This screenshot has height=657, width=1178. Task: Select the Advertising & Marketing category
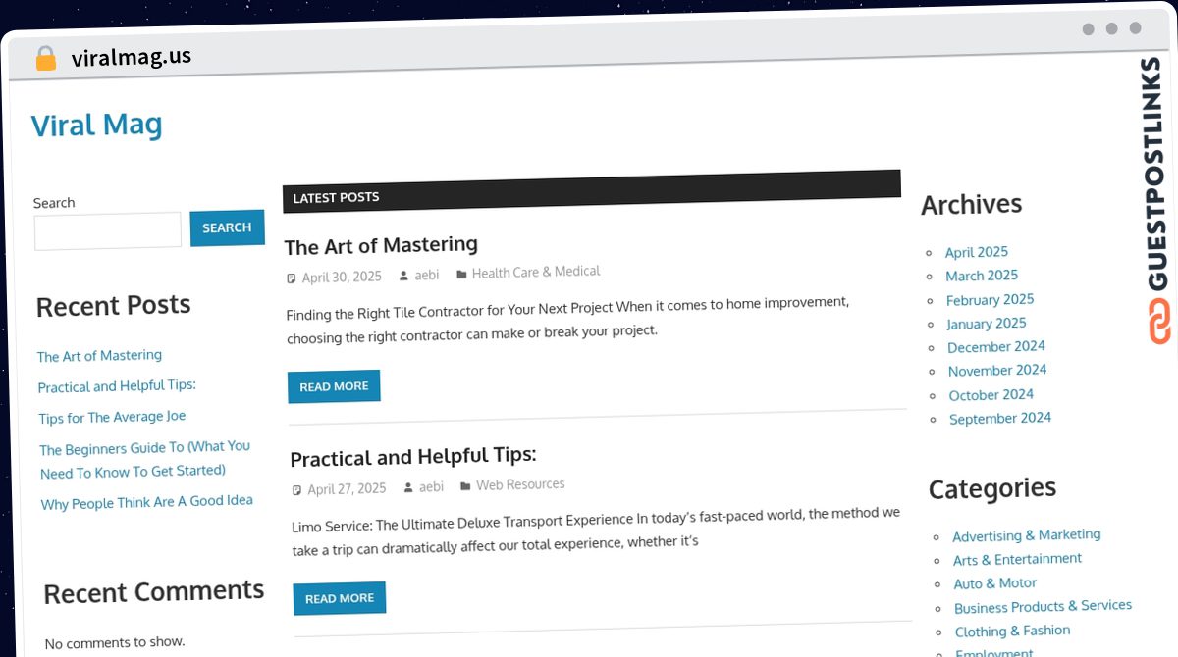point(1027,535)
